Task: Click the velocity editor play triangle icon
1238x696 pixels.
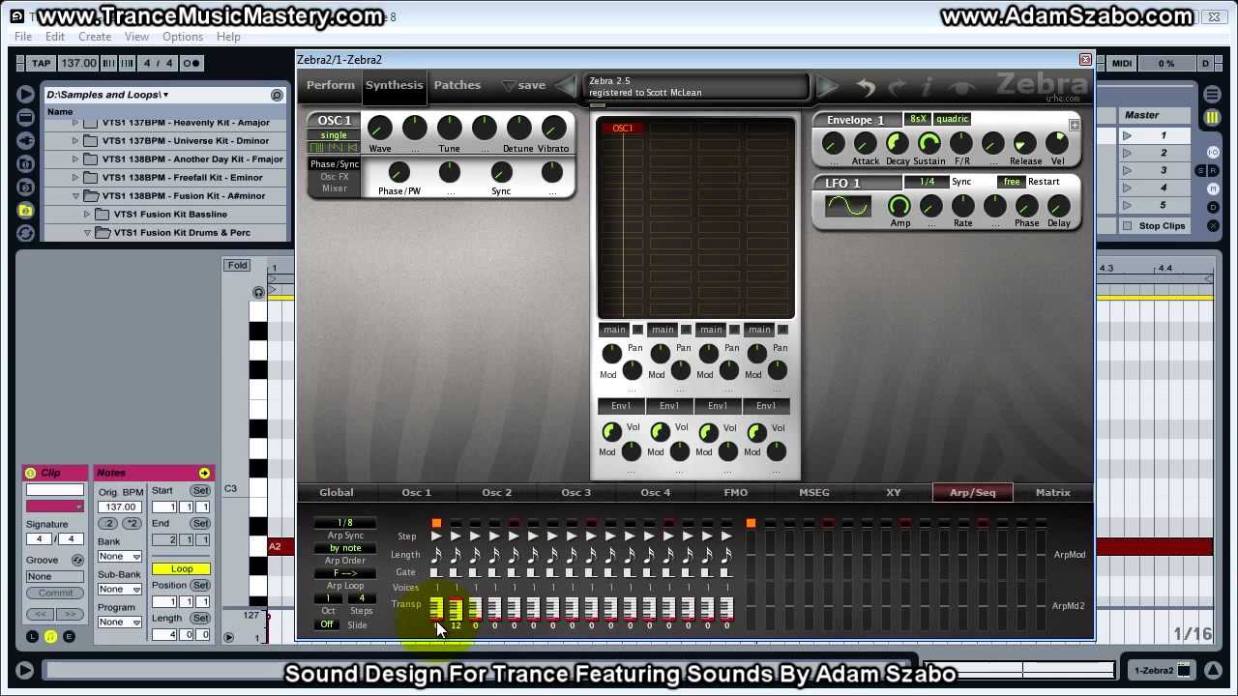Action: coord(228,637)
